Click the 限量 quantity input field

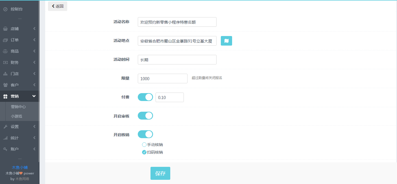point(162,78)
